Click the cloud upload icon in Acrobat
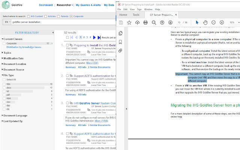The image size is (240, 150). click(138, 22)
